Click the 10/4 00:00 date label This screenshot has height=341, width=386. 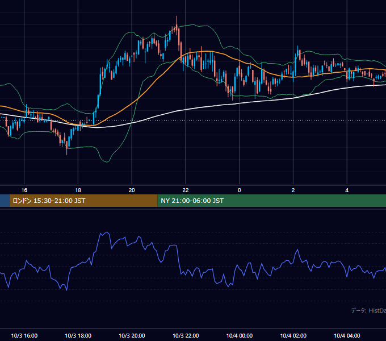coord(240,335)
